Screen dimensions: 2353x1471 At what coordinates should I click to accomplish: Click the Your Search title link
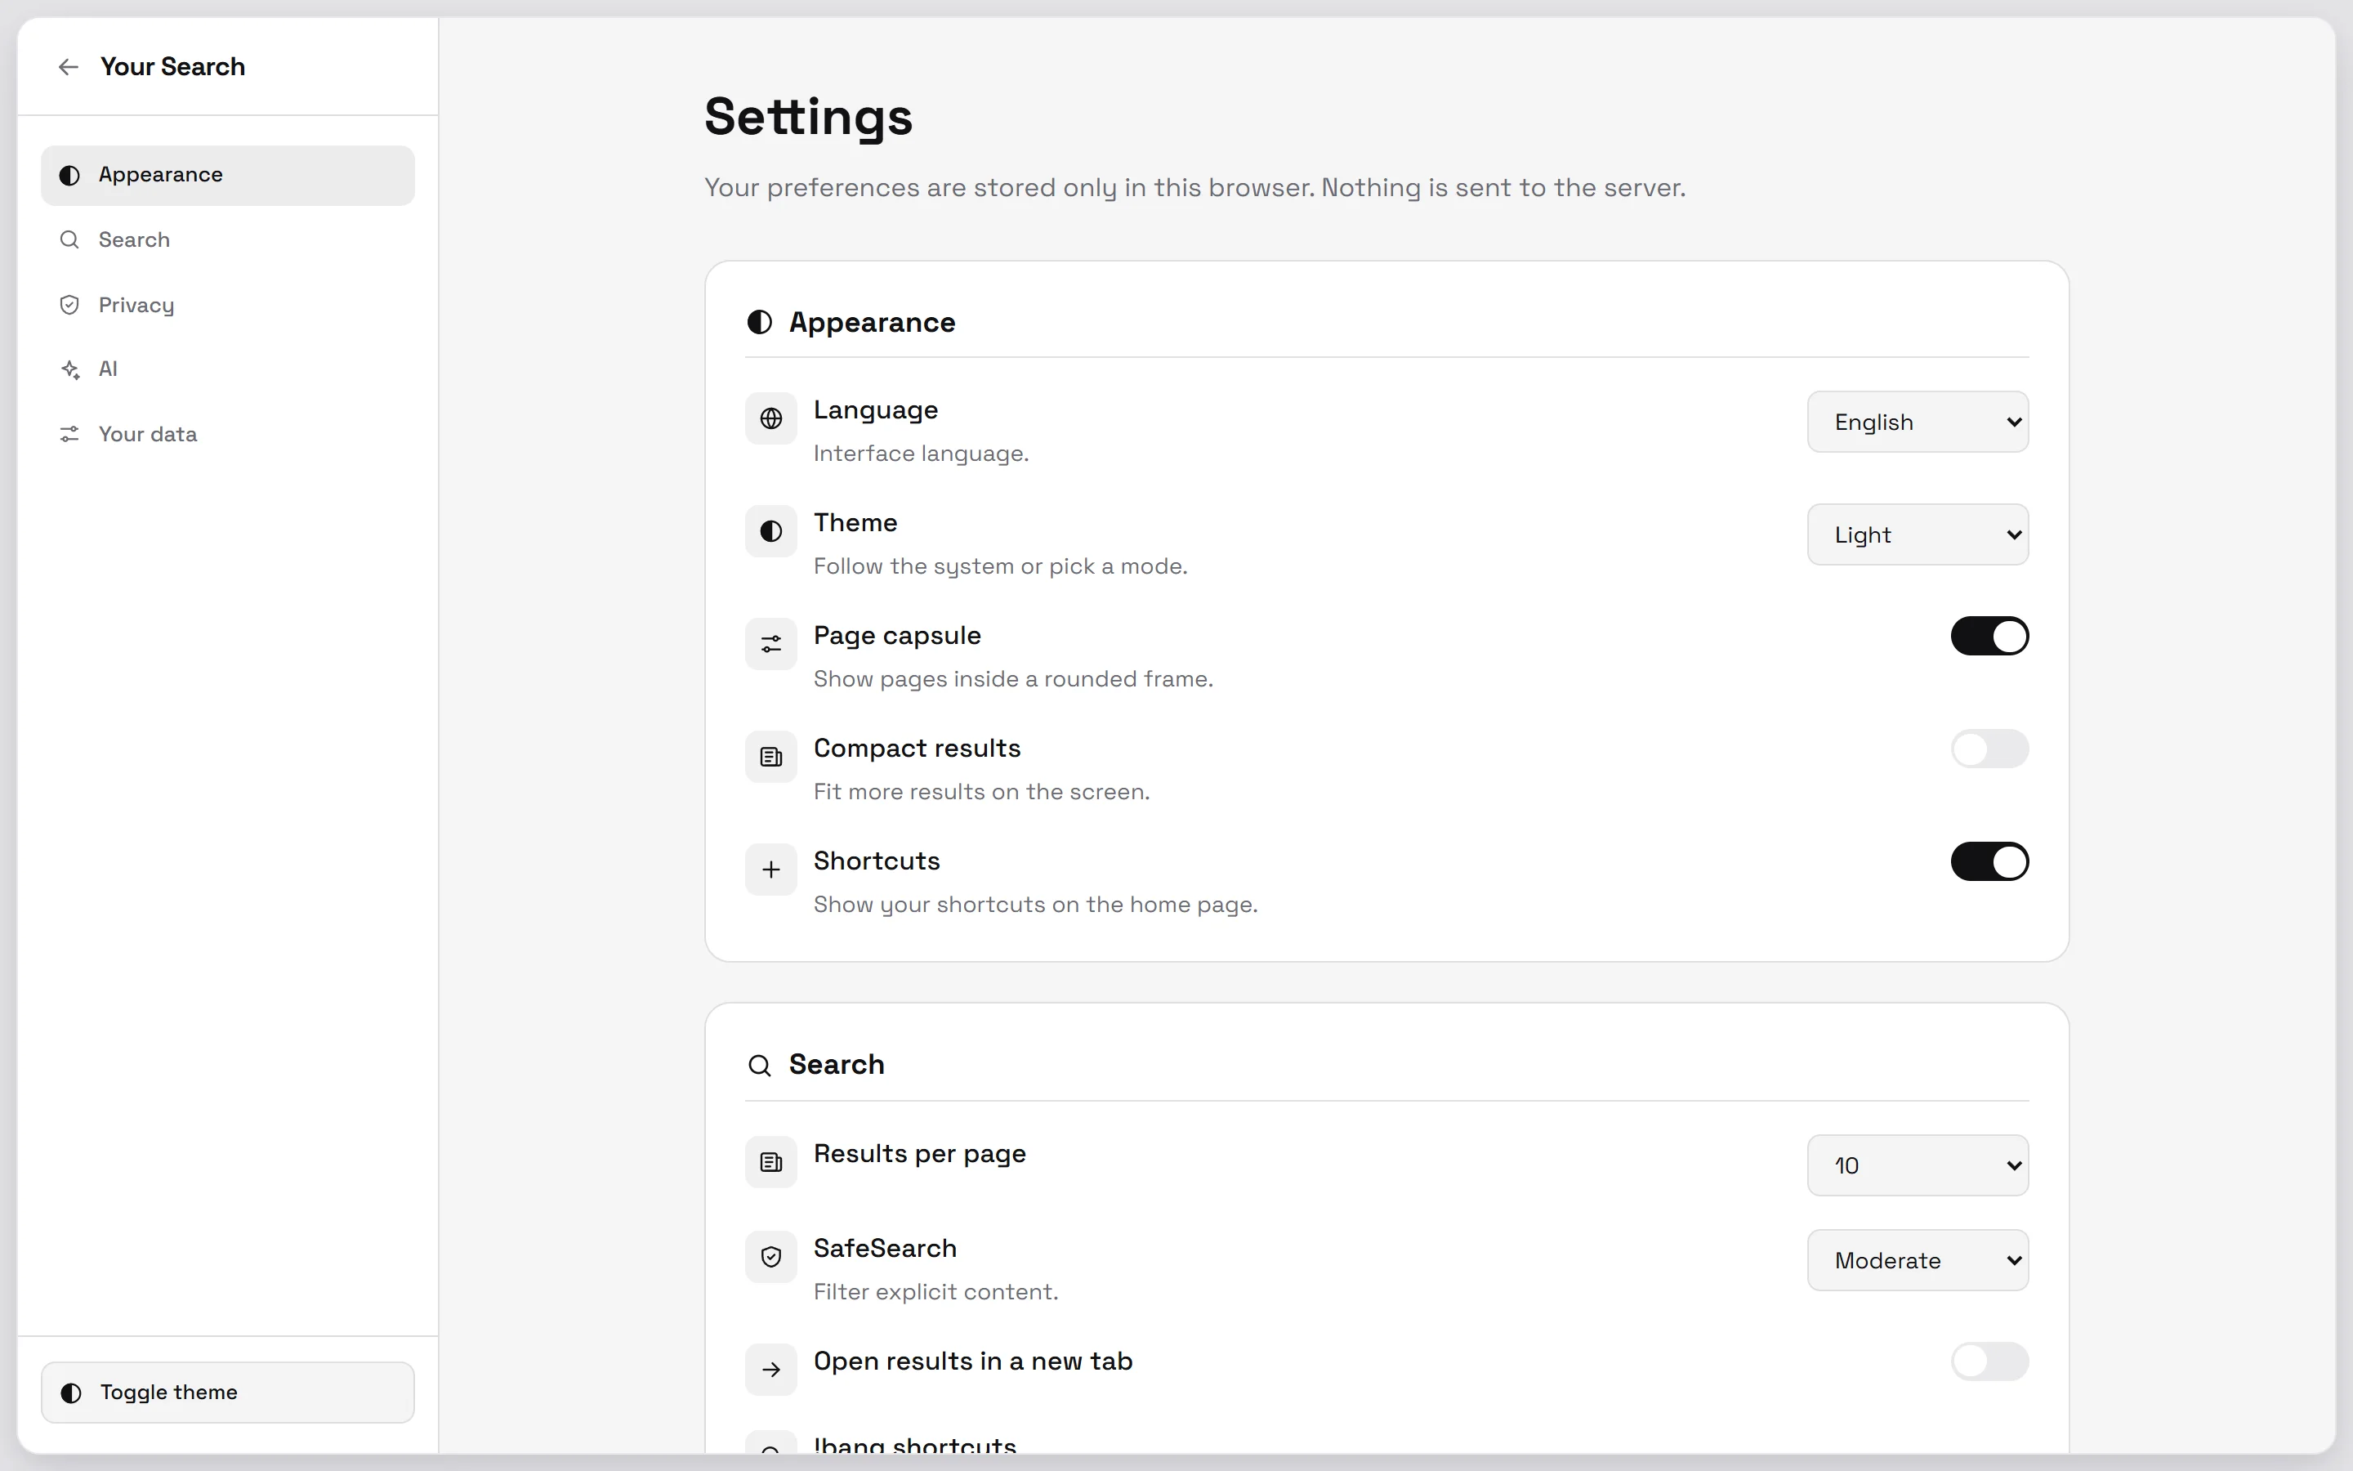point(172,67)
